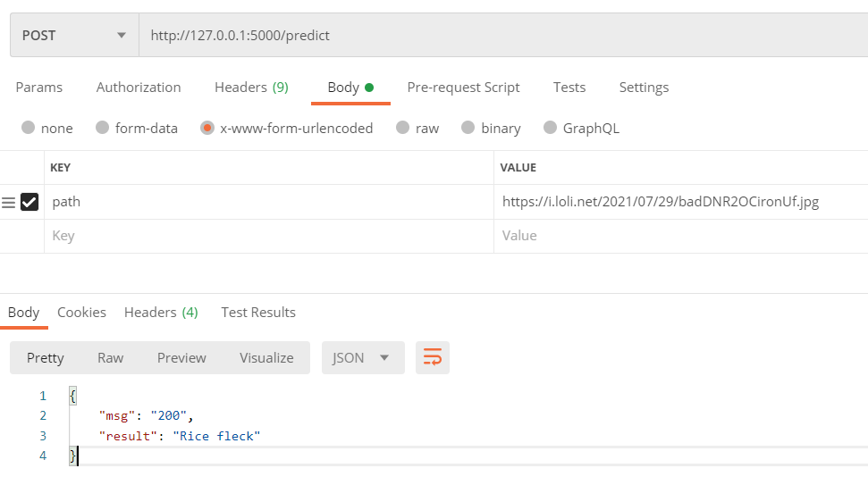Open the POST method dropdown
Viewport: 868px width, 485px height.
click(x=74, y=35)
